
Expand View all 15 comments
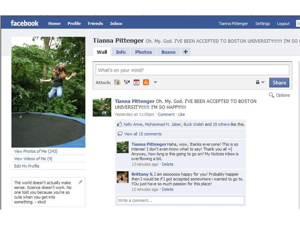tap(143, 134)
